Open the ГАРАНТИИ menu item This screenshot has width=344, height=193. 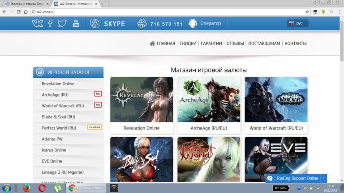[x=211, y=43]
